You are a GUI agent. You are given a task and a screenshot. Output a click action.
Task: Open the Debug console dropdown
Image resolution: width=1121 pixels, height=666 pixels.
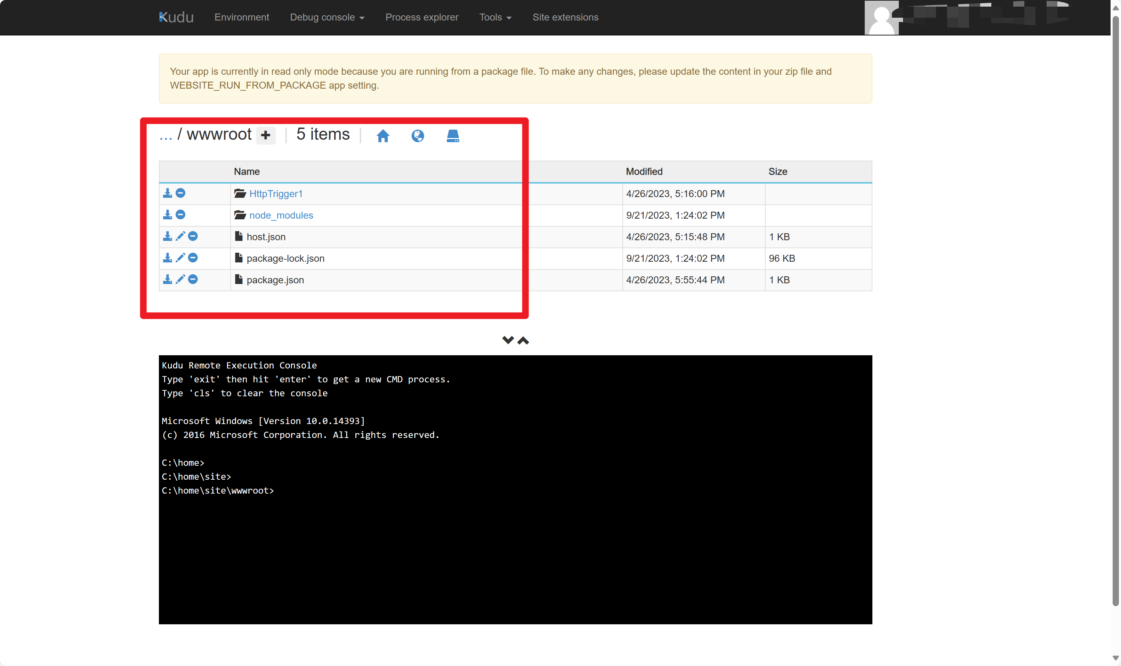pos(327,17)
